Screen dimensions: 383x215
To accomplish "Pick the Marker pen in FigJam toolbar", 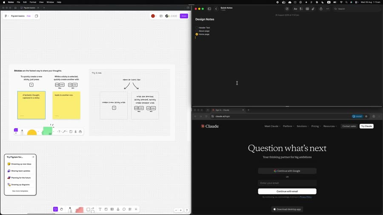I will (70, 209).
